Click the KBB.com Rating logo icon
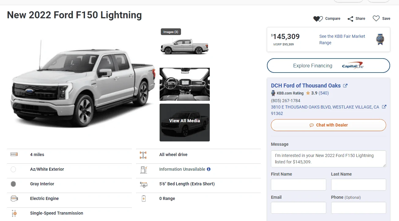Screen dimensions: 399x221 273,93
